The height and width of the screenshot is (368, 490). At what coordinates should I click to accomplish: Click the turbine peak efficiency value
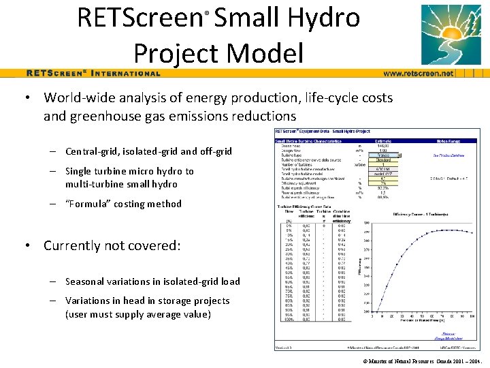pos(383,188)
